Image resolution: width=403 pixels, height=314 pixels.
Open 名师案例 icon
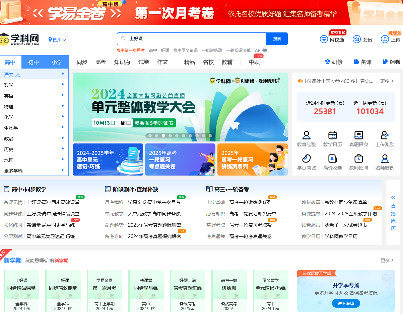385,159
